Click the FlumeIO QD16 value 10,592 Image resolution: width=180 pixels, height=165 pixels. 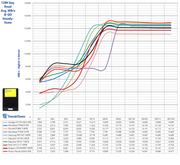(x=92, y=129)
